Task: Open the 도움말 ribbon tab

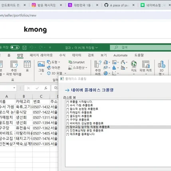Action: click(139, 55)
